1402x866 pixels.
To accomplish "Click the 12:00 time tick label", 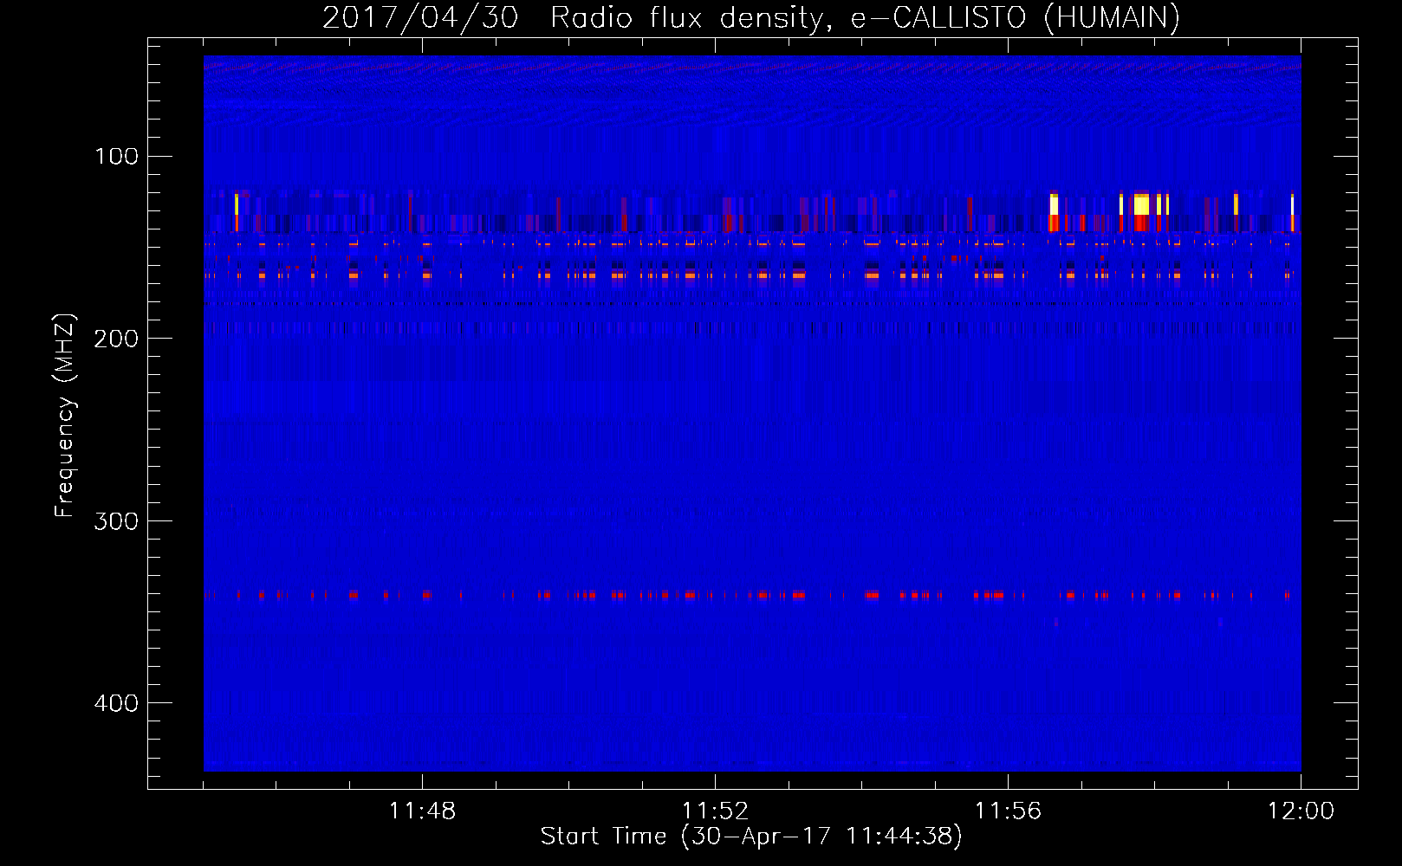I will pos(1301,811).
